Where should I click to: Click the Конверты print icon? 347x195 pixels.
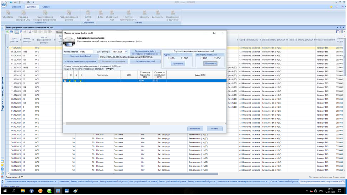144,13
